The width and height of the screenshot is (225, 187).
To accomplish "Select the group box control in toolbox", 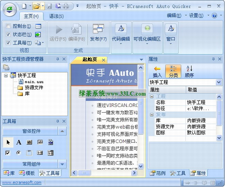I will (29, 153).
